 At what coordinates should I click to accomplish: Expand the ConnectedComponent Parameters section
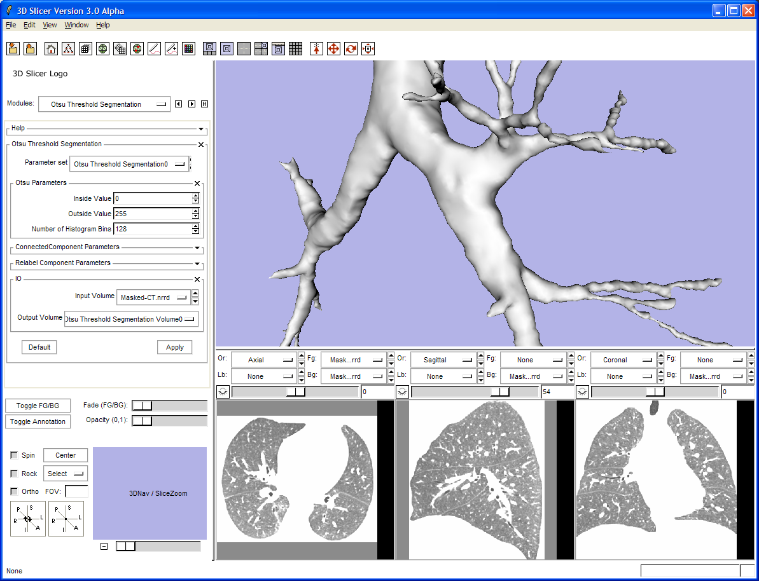pos(197,247)
